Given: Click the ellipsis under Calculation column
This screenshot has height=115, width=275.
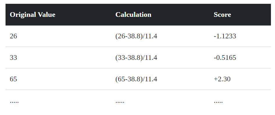Looking at the screenshot, I should [x=120, y=102].
